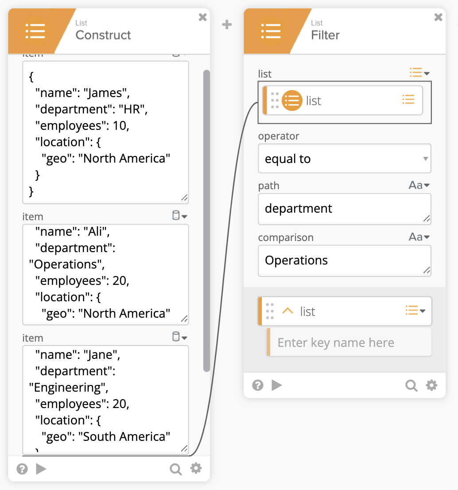
Task: Click the Construct card vertical scrollbar
Action: pyautogui.click(x=206, y=222)
